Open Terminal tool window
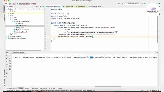Screen dimensions: 164x92 [44, 88]
